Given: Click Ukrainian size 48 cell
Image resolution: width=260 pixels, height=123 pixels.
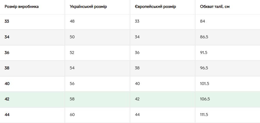Looking at the screenshot, I should pyautogui.click(x=72, y=21).
